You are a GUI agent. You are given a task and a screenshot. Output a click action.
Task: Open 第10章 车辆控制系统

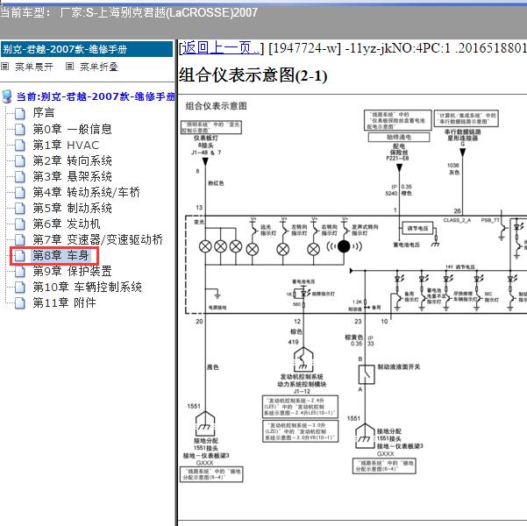coord(88,287)
